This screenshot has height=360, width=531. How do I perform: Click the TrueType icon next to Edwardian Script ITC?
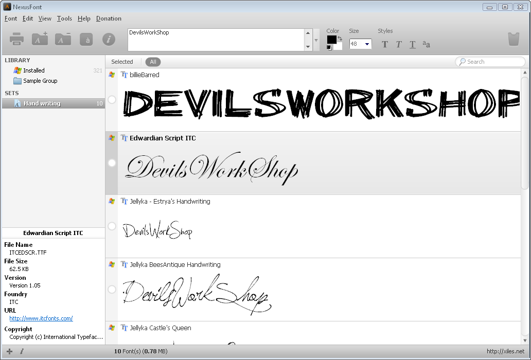[125, 138]
